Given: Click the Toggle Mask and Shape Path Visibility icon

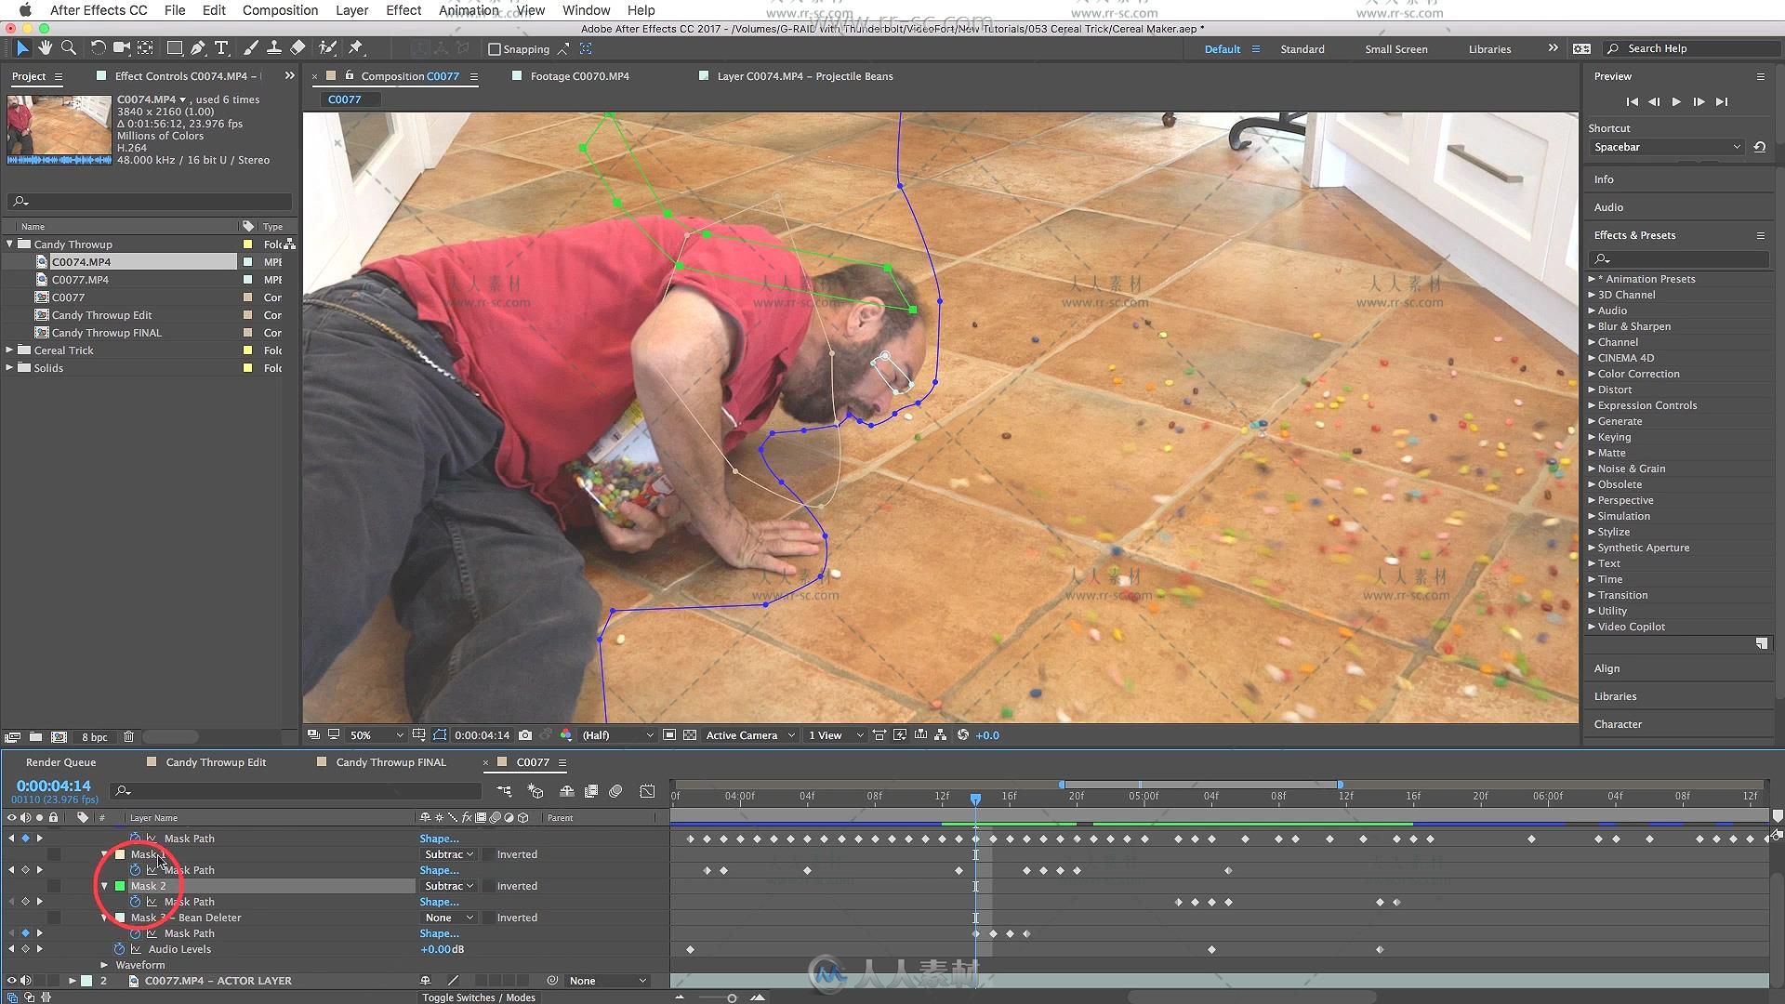Looking at the screenshot, I should pyautogui.click(x=440, y=735).
